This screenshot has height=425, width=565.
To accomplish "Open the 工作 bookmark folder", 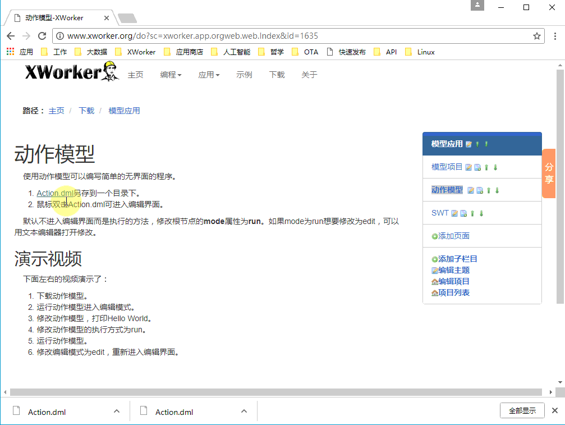I will tap(54, 52).
